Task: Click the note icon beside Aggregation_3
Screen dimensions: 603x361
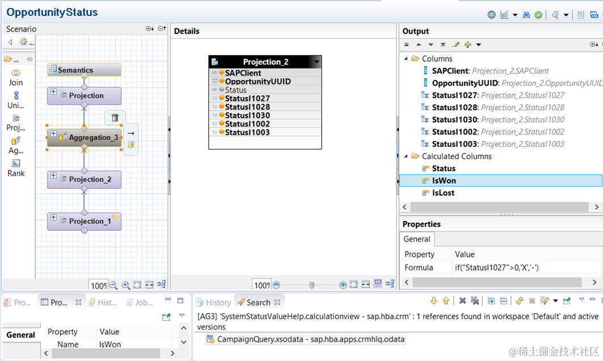Action: click(130, 145)
